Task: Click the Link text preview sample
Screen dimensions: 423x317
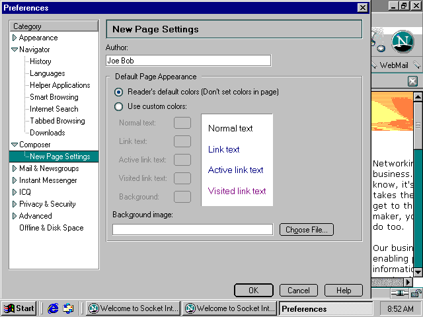Action: [x=223, y=149]
